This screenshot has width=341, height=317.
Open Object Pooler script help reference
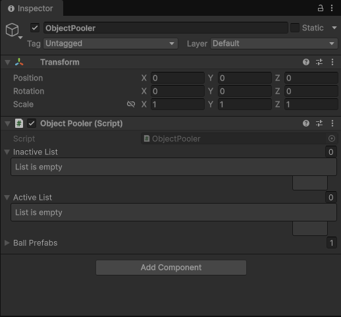pos(306,123)
